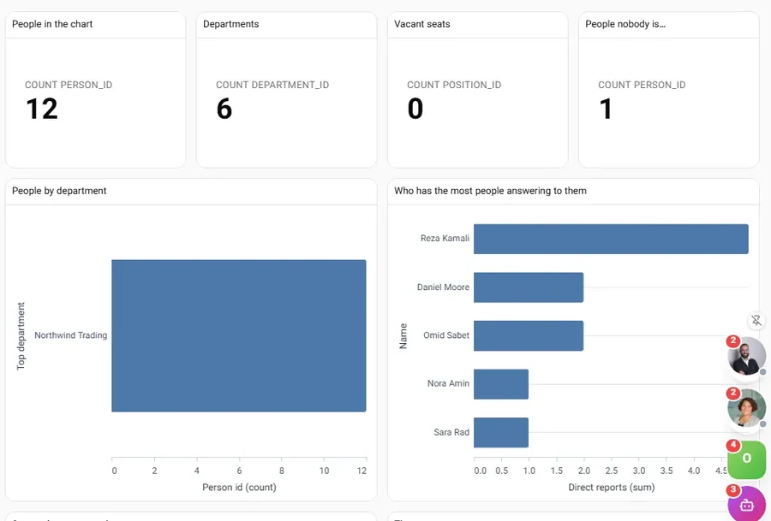
Task: Click the value 1 in 'People nobody is' card
Action: pyautogui.click(x=606, y=109)
